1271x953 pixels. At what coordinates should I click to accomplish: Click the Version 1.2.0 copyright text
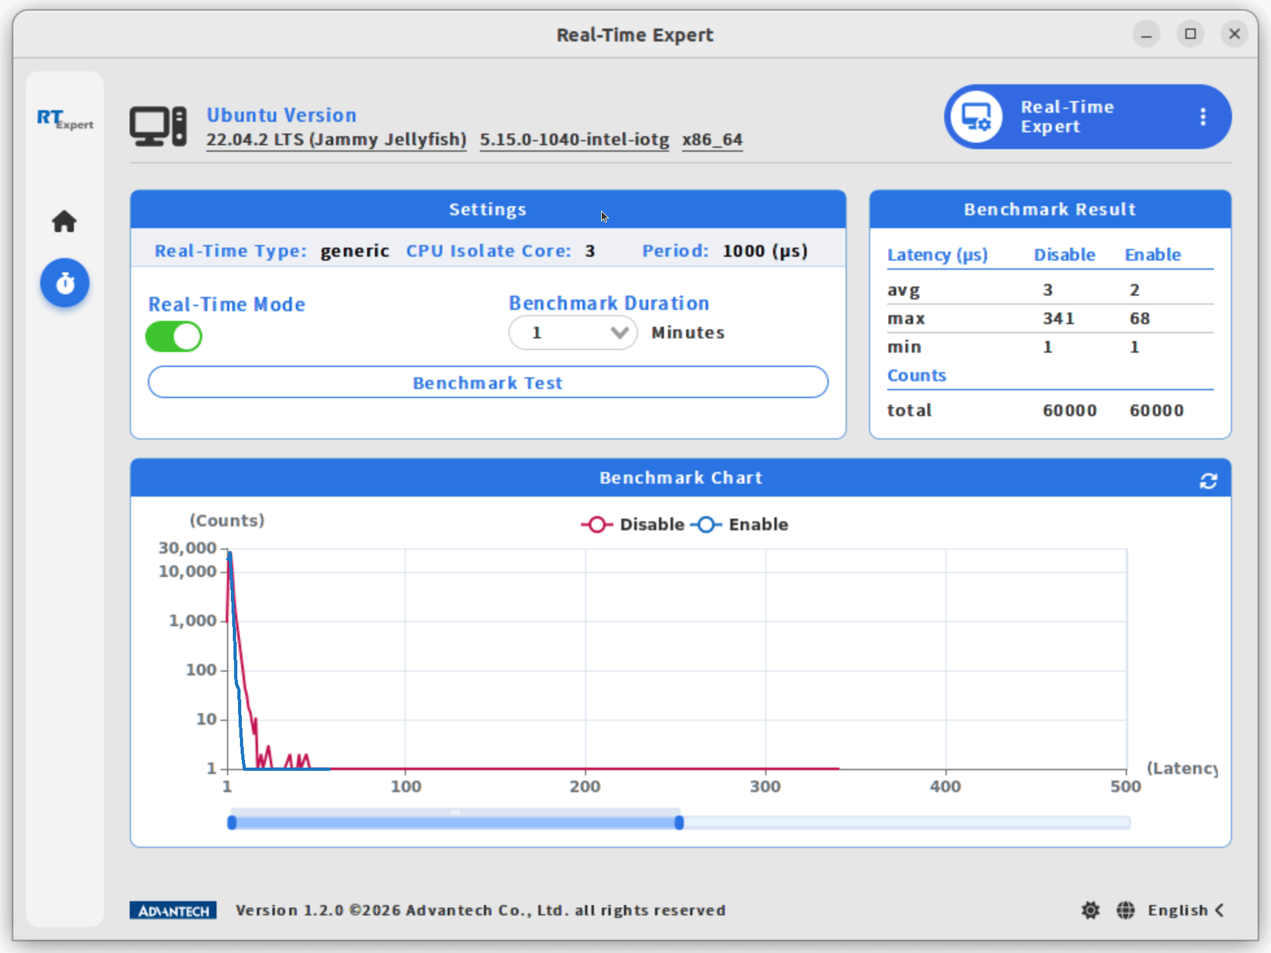[481, 910]
